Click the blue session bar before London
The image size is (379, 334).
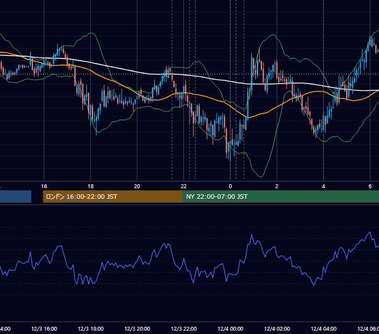point(16,197)
